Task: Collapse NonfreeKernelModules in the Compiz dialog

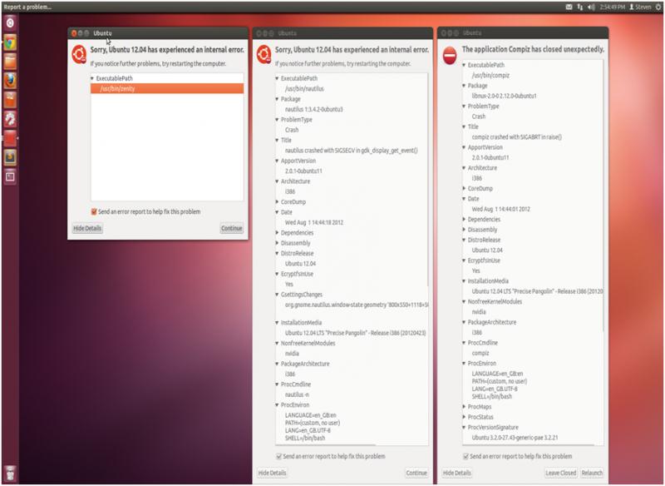Action: [x=464, y=302]
